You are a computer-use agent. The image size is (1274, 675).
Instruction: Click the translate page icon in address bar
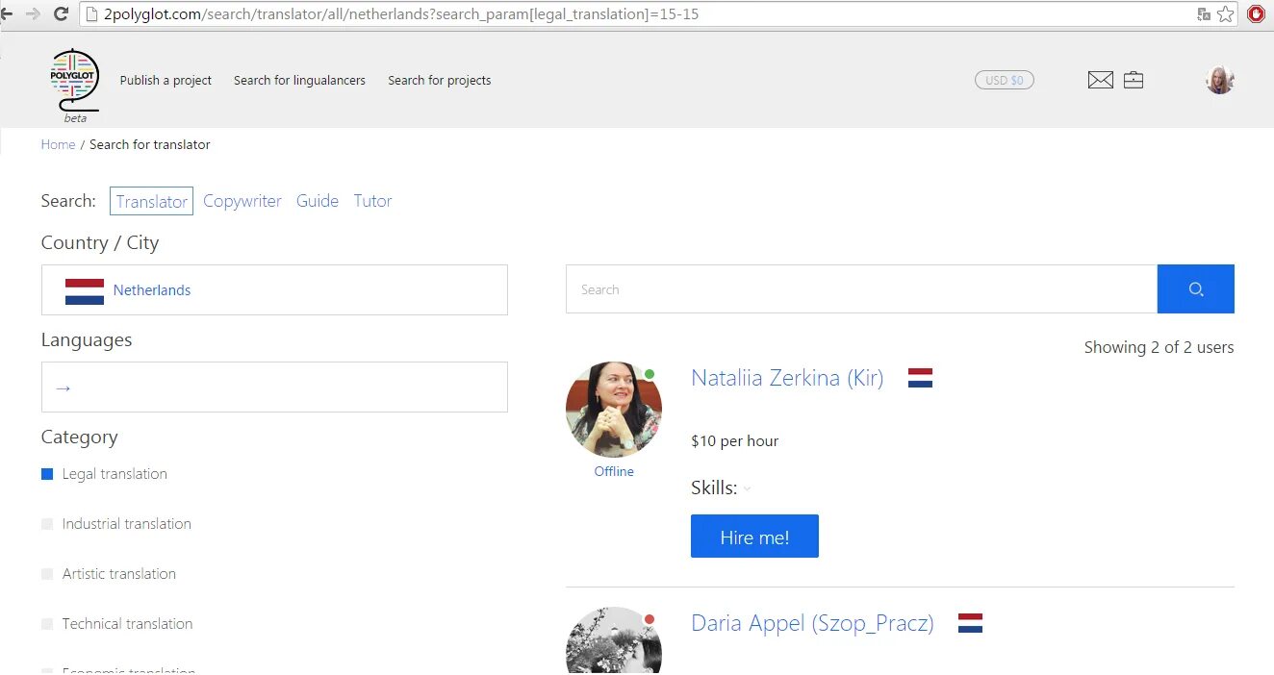[x=1204, y=13]
